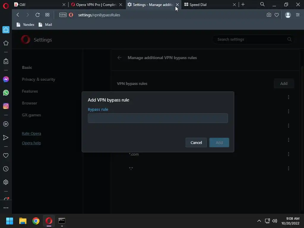Open My Flow send icon in sidebar

6,137
